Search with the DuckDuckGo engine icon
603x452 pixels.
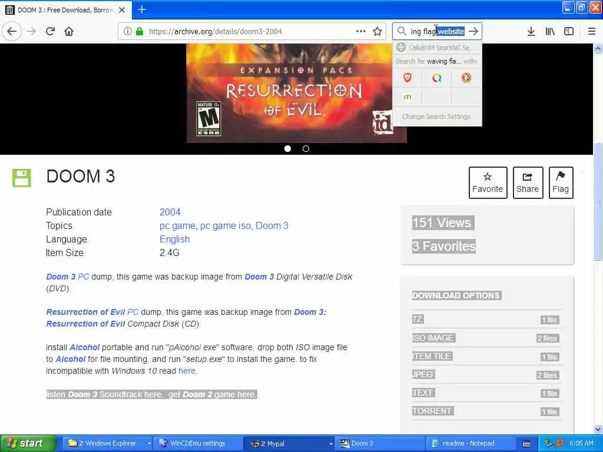coord(466,78)
